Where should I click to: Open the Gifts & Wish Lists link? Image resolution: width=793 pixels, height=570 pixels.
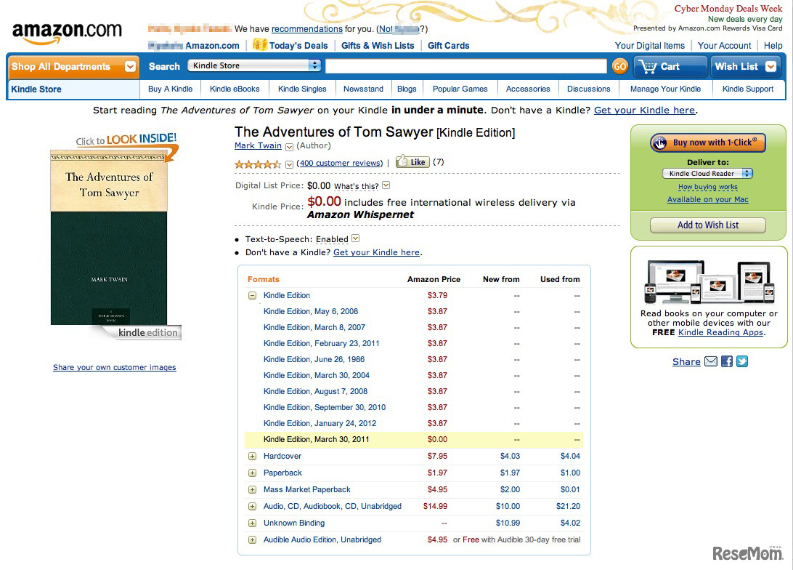click(378, 46)
